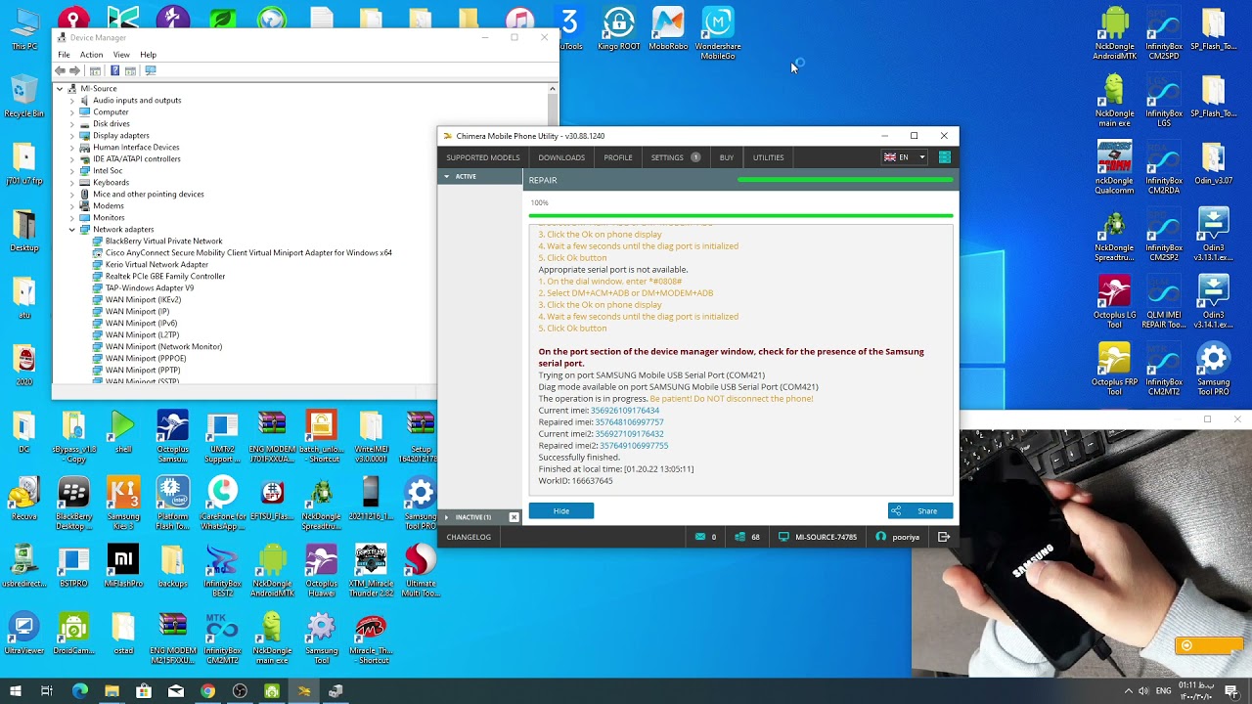Click the Hide button

[560, 510]
